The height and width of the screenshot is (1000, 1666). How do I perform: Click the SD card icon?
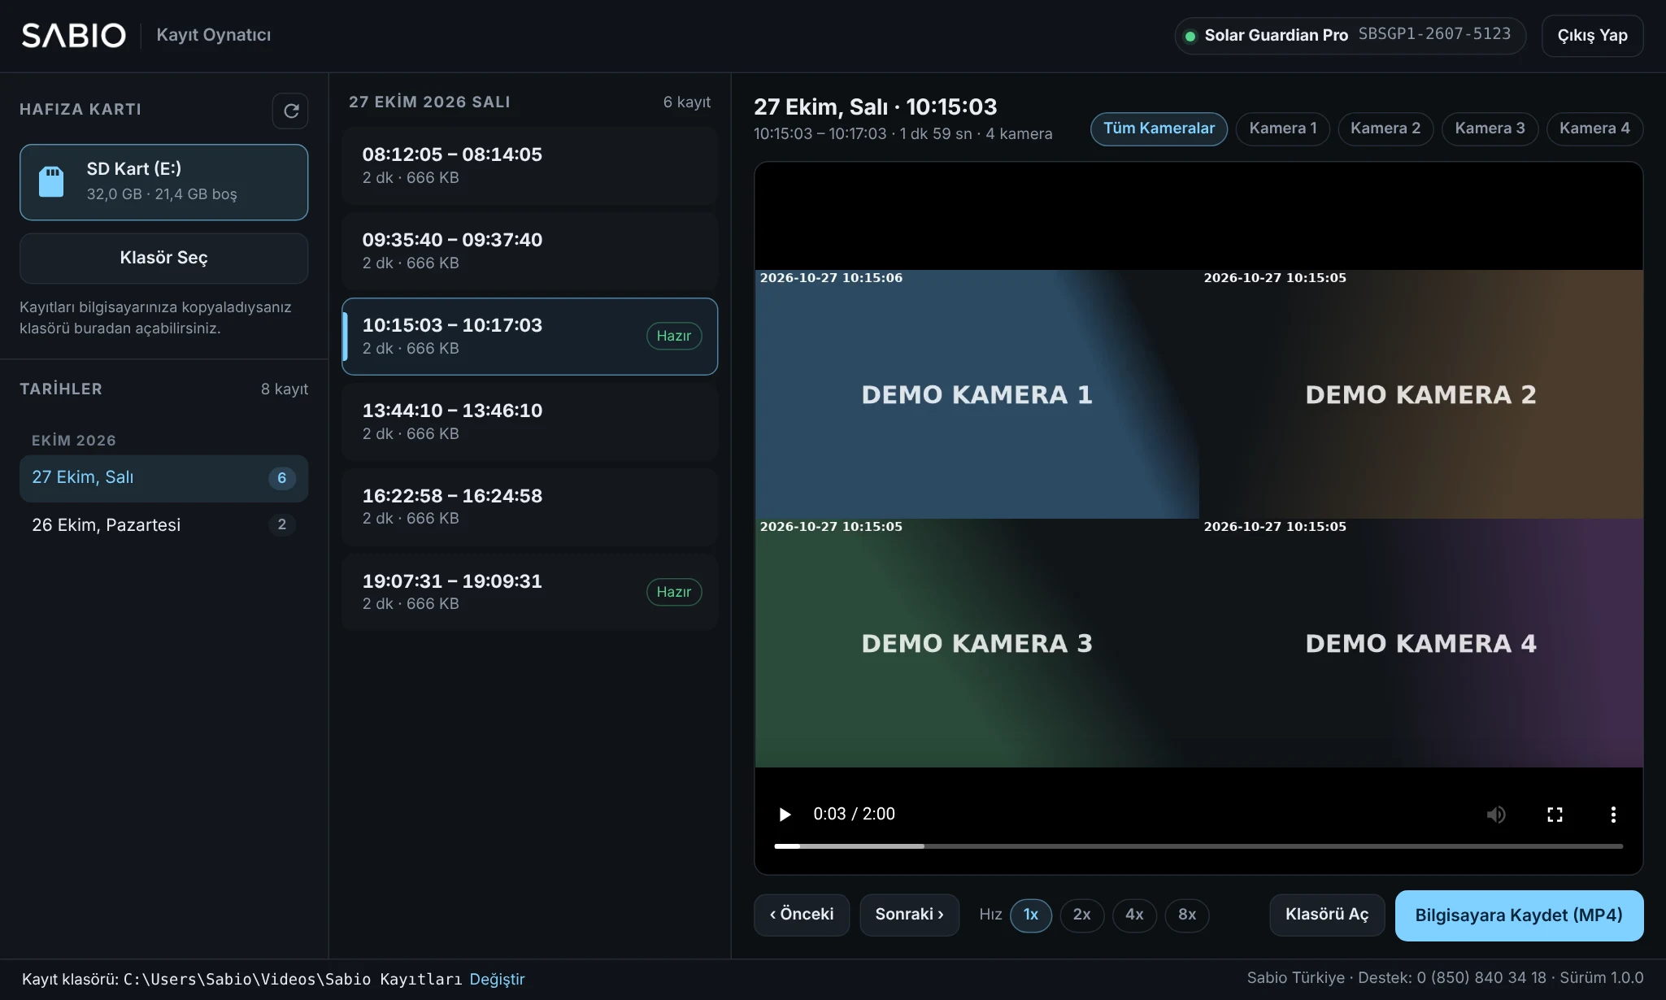[51, 181]
